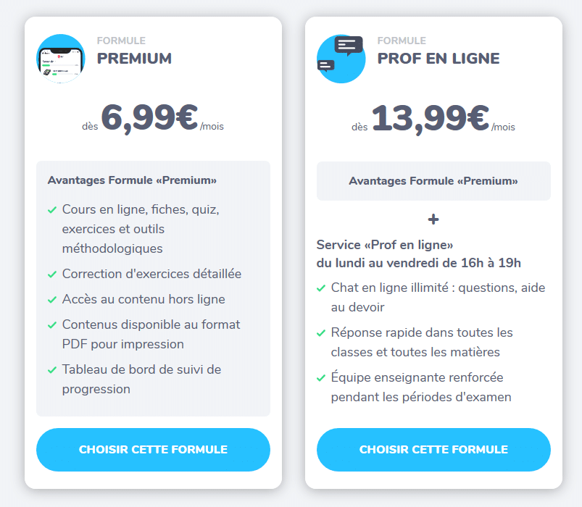Click checkmark next to Chat en ligne illimité
Screen dimensions: 582x507
pyautogui.click(x=321, y=288)
